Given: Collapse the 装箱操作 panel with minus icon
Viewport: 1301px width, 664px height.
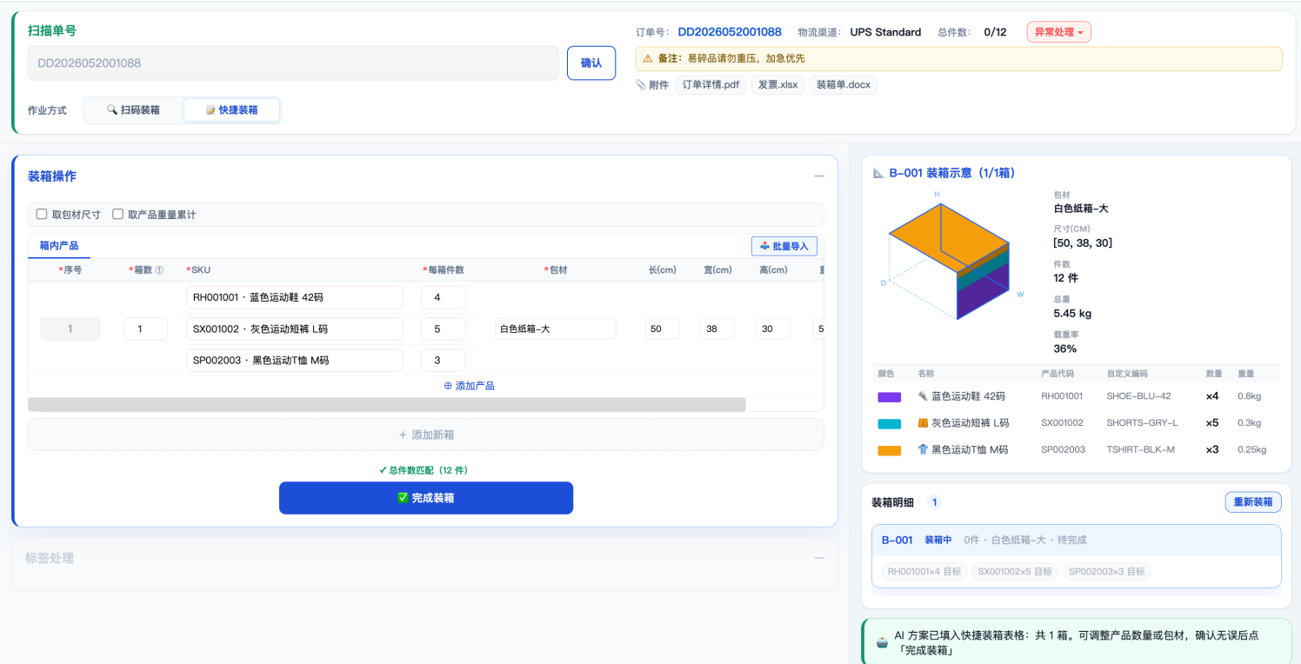Looking at the screenshot, I should 819,176.
